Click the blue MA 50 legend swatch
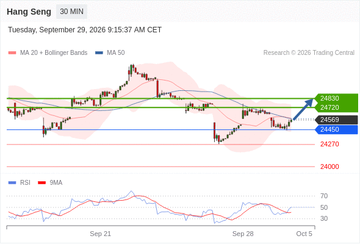This screenshot has height=244, width=360. coord(99,53)
